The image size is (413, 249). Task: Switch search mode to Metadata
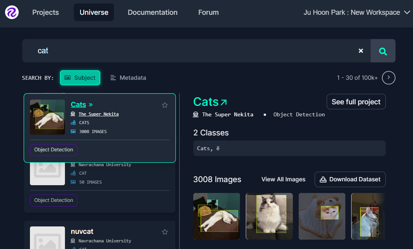click(x=128, y=78)
